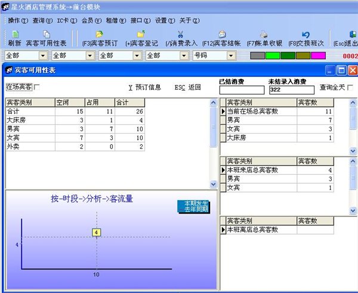Click the (F7)帐单收银 printer icon
The width and height of the screenshot is (358, 293).
click(x=264, y=35)
